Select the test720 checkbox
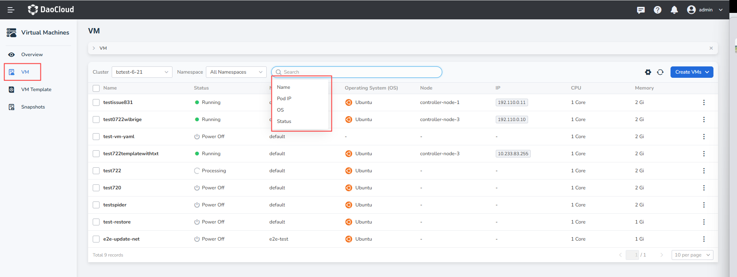The image size is (737, 277). pos(96,188)
